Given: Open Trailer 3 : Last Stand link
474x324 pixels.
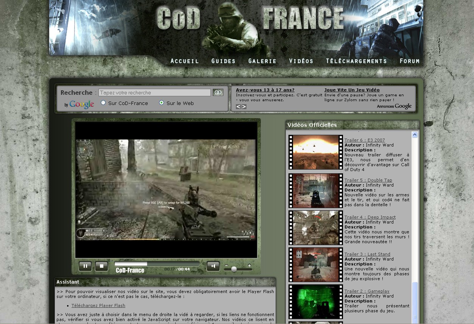Looking at the screenshot, I should click(367, 254).
